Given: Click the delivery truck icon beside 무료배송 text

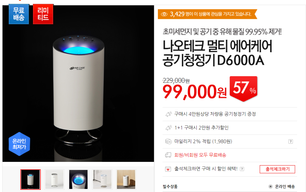Looking at the screenshot, I should coord(168,155).
